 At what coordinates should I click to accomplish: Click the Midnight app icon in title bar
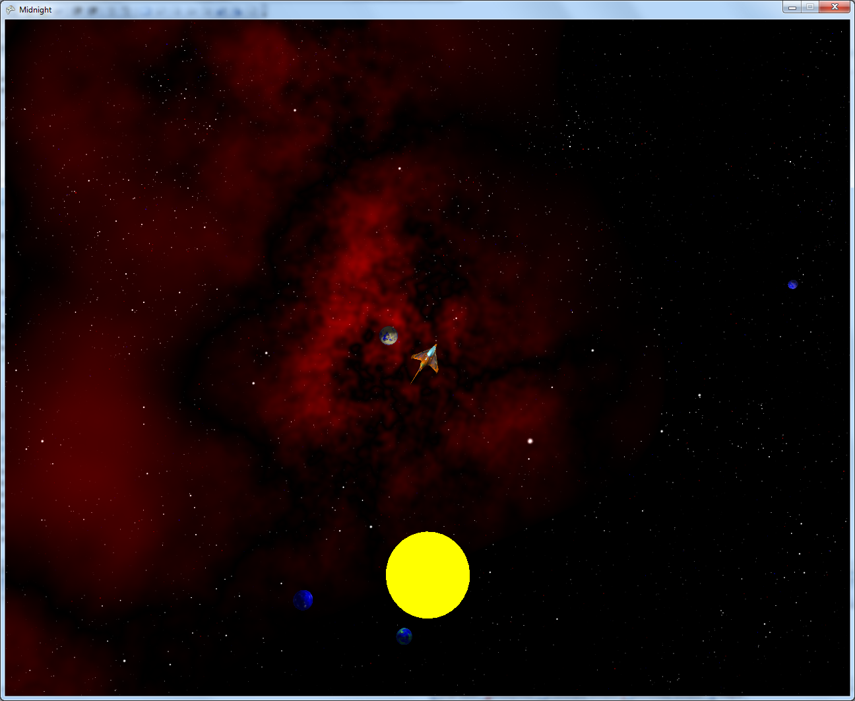point(11,9)
